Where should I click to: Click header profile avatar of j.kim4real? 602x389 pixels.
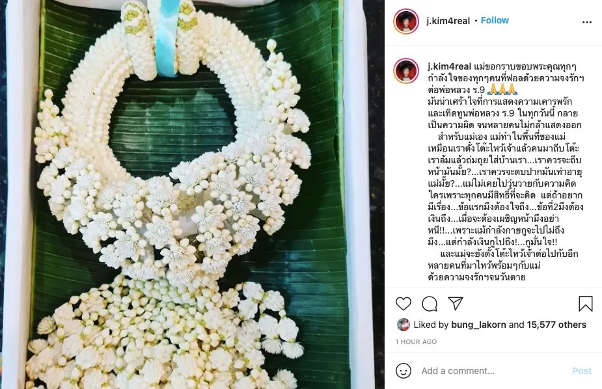click(x=406, y=21)
